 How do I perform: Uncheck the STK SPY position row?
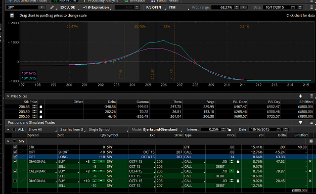15,147
